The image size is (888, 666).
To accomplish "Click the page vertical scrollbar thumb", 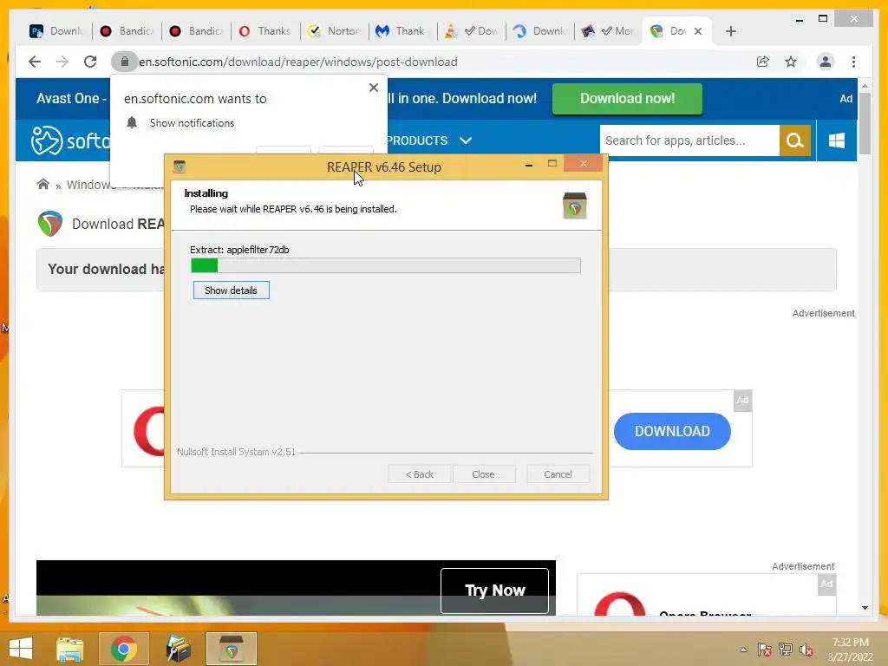I will coord(865,123).
